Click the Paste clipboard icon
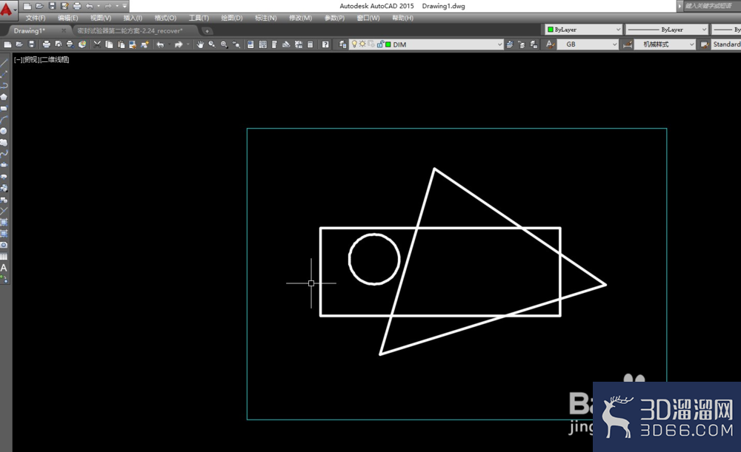 pyautogui.click(x=121, y=44)
